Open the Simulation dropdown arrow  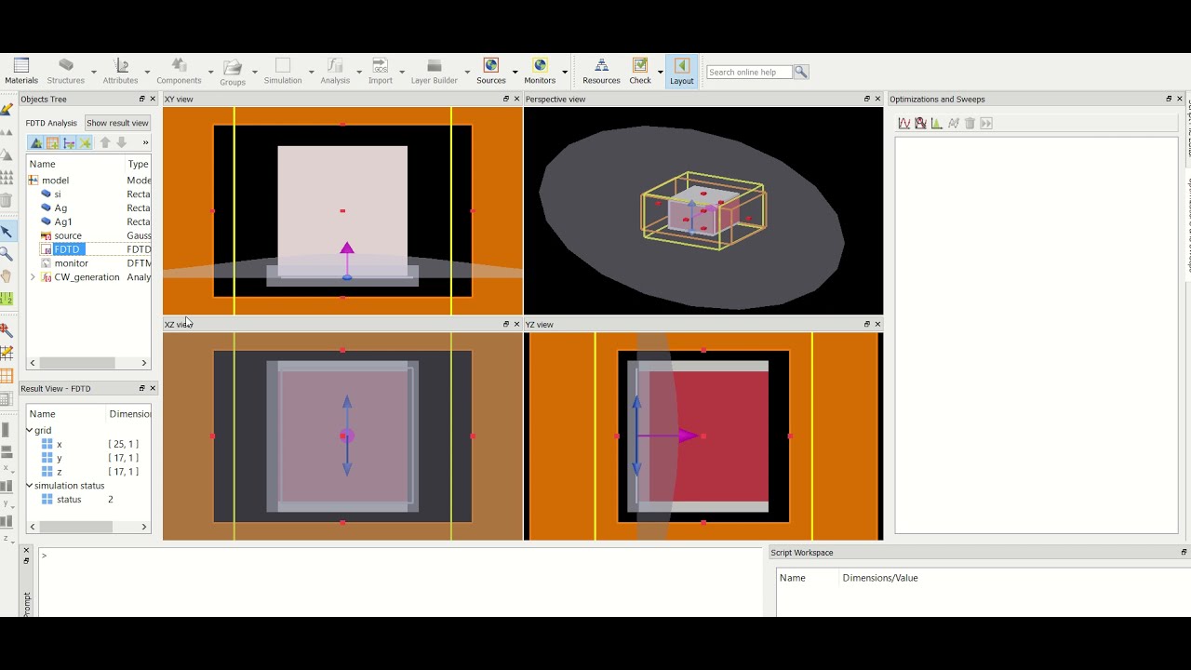click(x=311, y=72)
